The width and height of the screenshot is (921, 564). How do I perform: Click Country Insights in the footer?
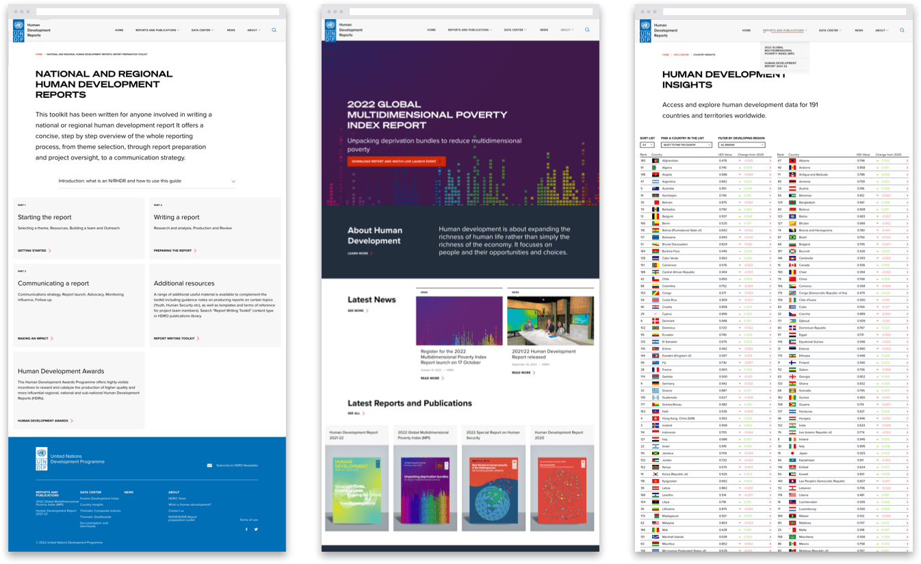pyautogui.click(x=92, y=504)
